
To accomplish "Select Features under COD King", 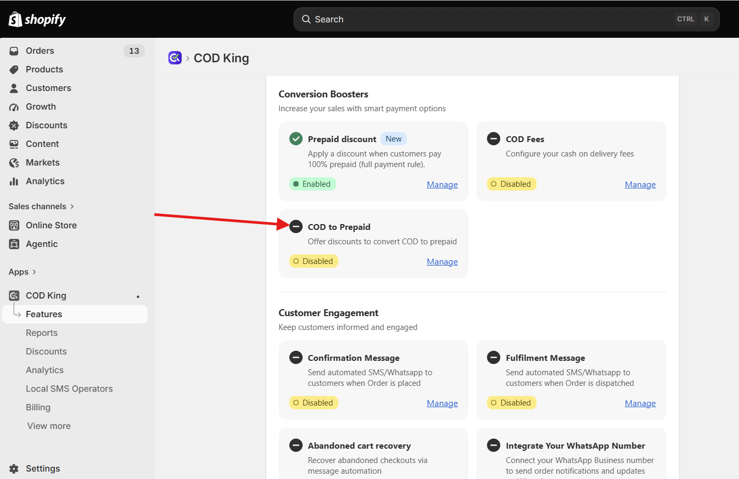I will pyautogui.click(x=75, y=314).
